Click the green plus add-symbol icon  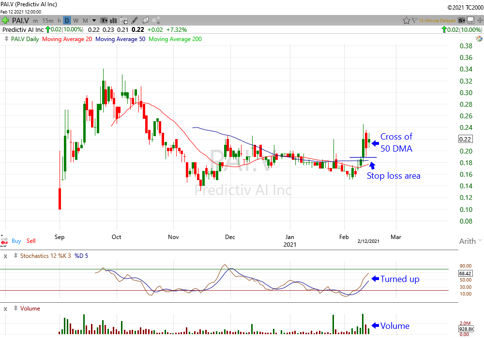pyautogui.click(x=5, y=21)
